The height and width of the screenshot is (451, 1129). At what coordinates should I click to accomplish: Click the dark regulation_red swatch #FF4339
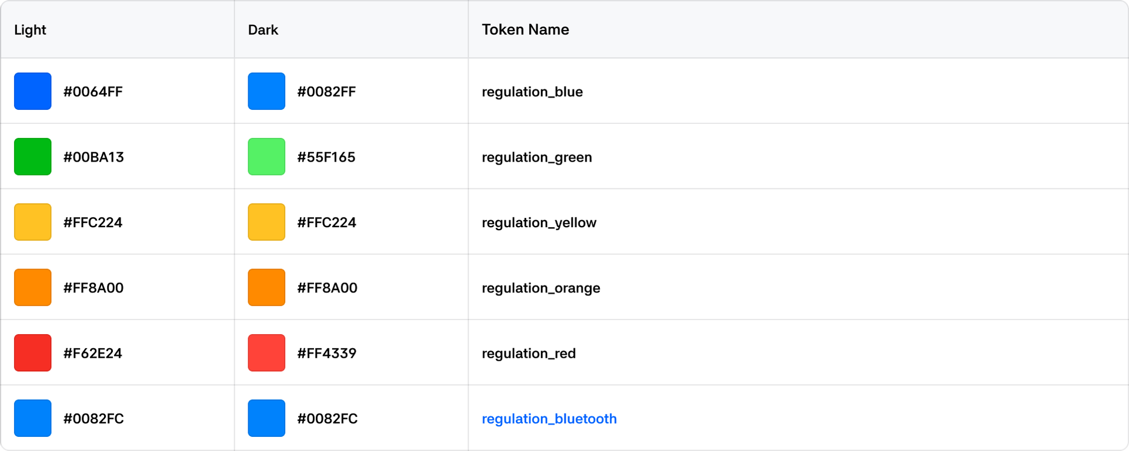click(x=266, y=353)
